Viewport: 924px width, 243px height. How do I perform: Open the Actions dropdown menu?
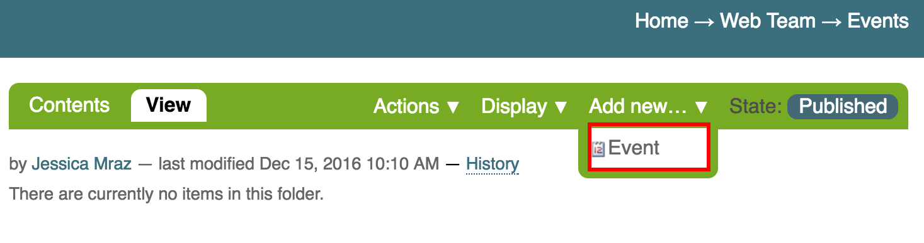pyautogui.click(x=416, y=106)
